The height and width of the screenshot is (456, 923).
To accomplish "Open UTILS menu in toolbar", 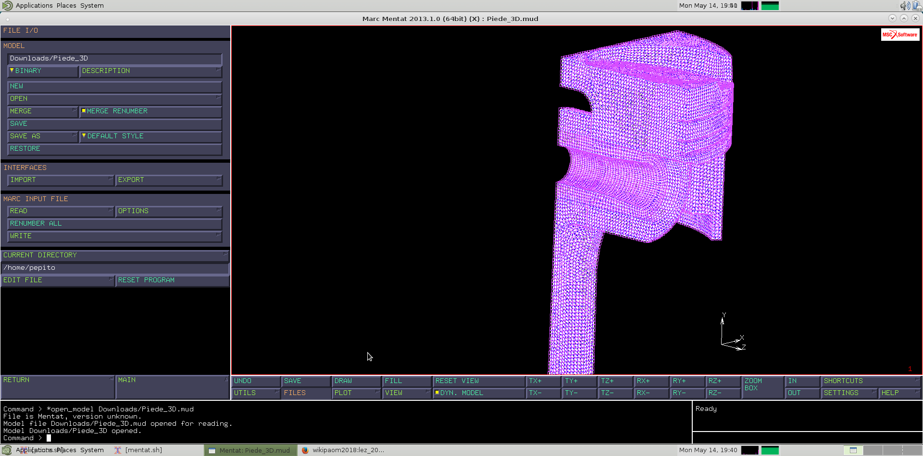I will point(256,393).
